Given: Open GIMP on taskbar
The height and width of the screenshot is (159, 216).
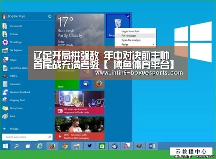Looking at the screenshot, I should [x=139, y=146].
